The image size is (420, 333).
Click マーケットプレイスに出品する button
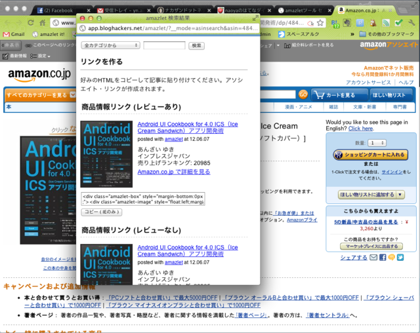click(371, 246)
